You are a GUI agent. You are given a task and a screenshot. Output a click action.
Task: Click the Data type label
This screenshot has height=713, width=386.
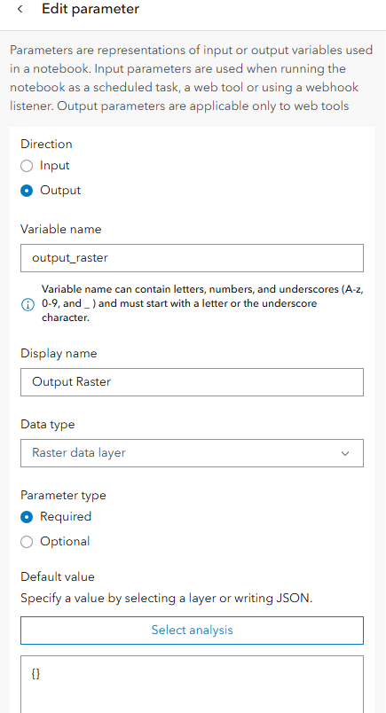coord(48,425)
